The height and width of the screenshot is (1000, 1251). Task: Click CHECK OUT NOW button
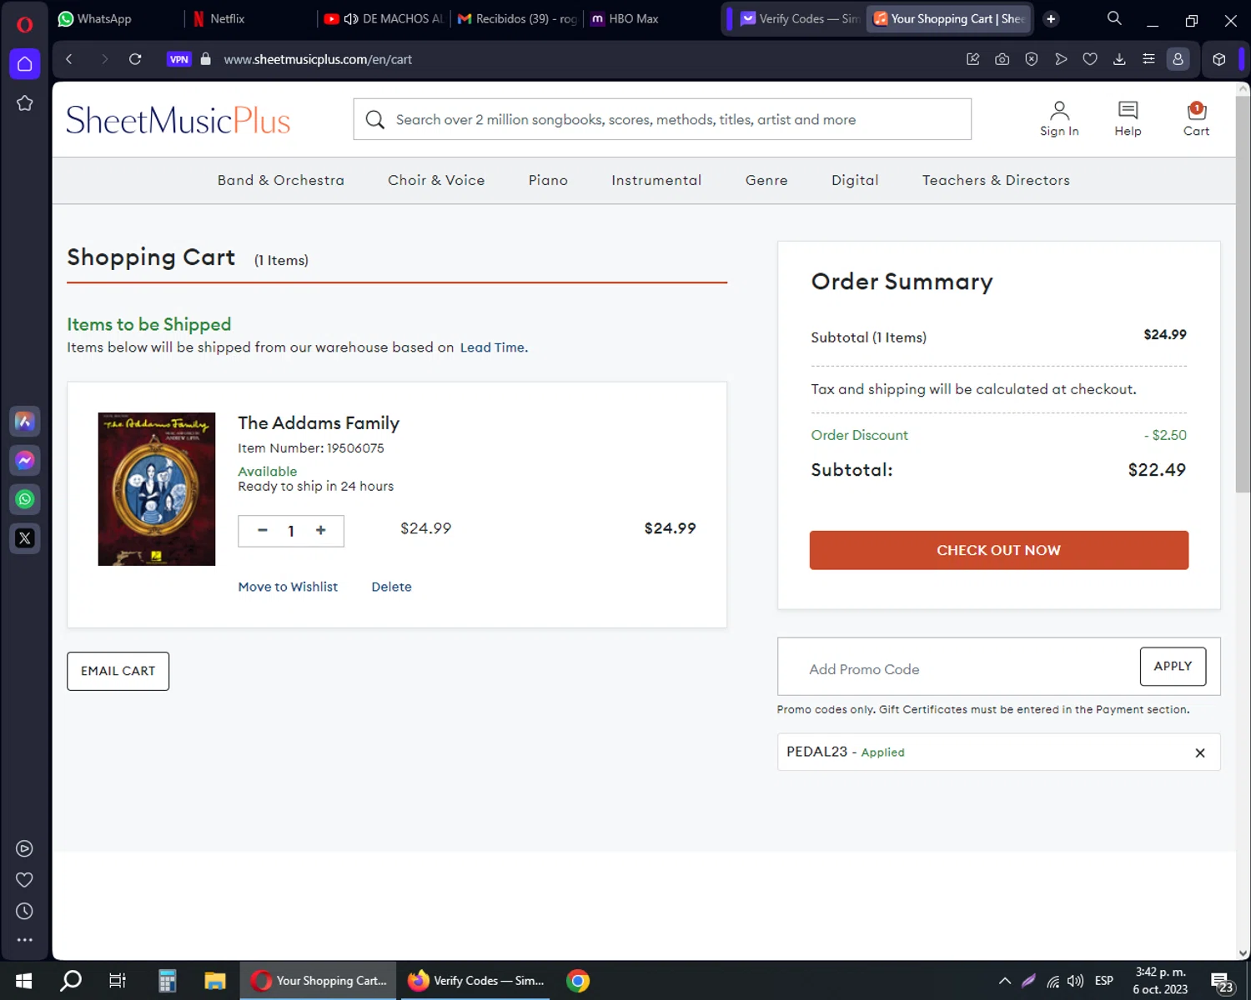pos(998,550)
